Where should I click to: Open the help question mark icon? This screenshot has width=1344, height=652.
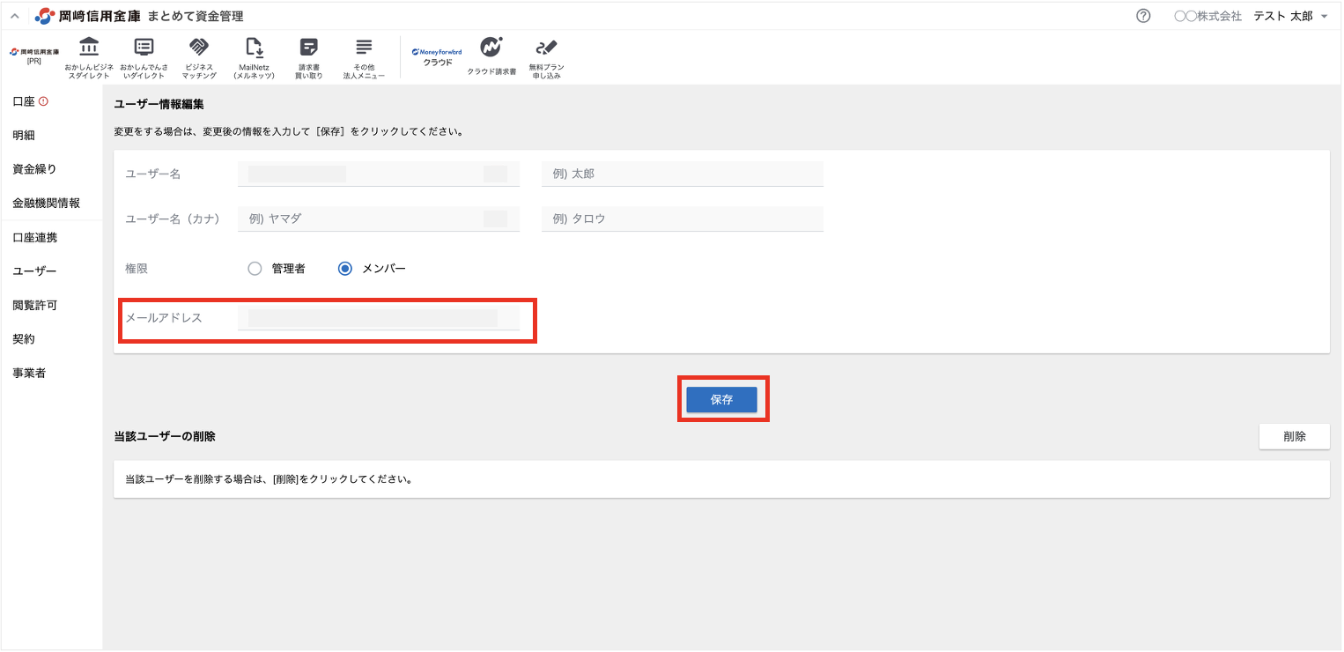tap(1143, 16)
